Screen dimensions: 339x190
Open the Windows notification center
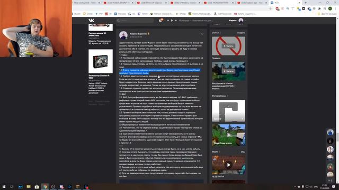click(x=334, y=186)
